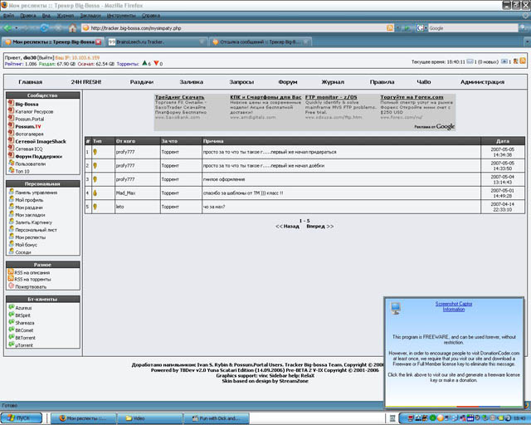
Task: Open the Торгуйте на Forex.com ad link
Action: click(x=412, y=97)
